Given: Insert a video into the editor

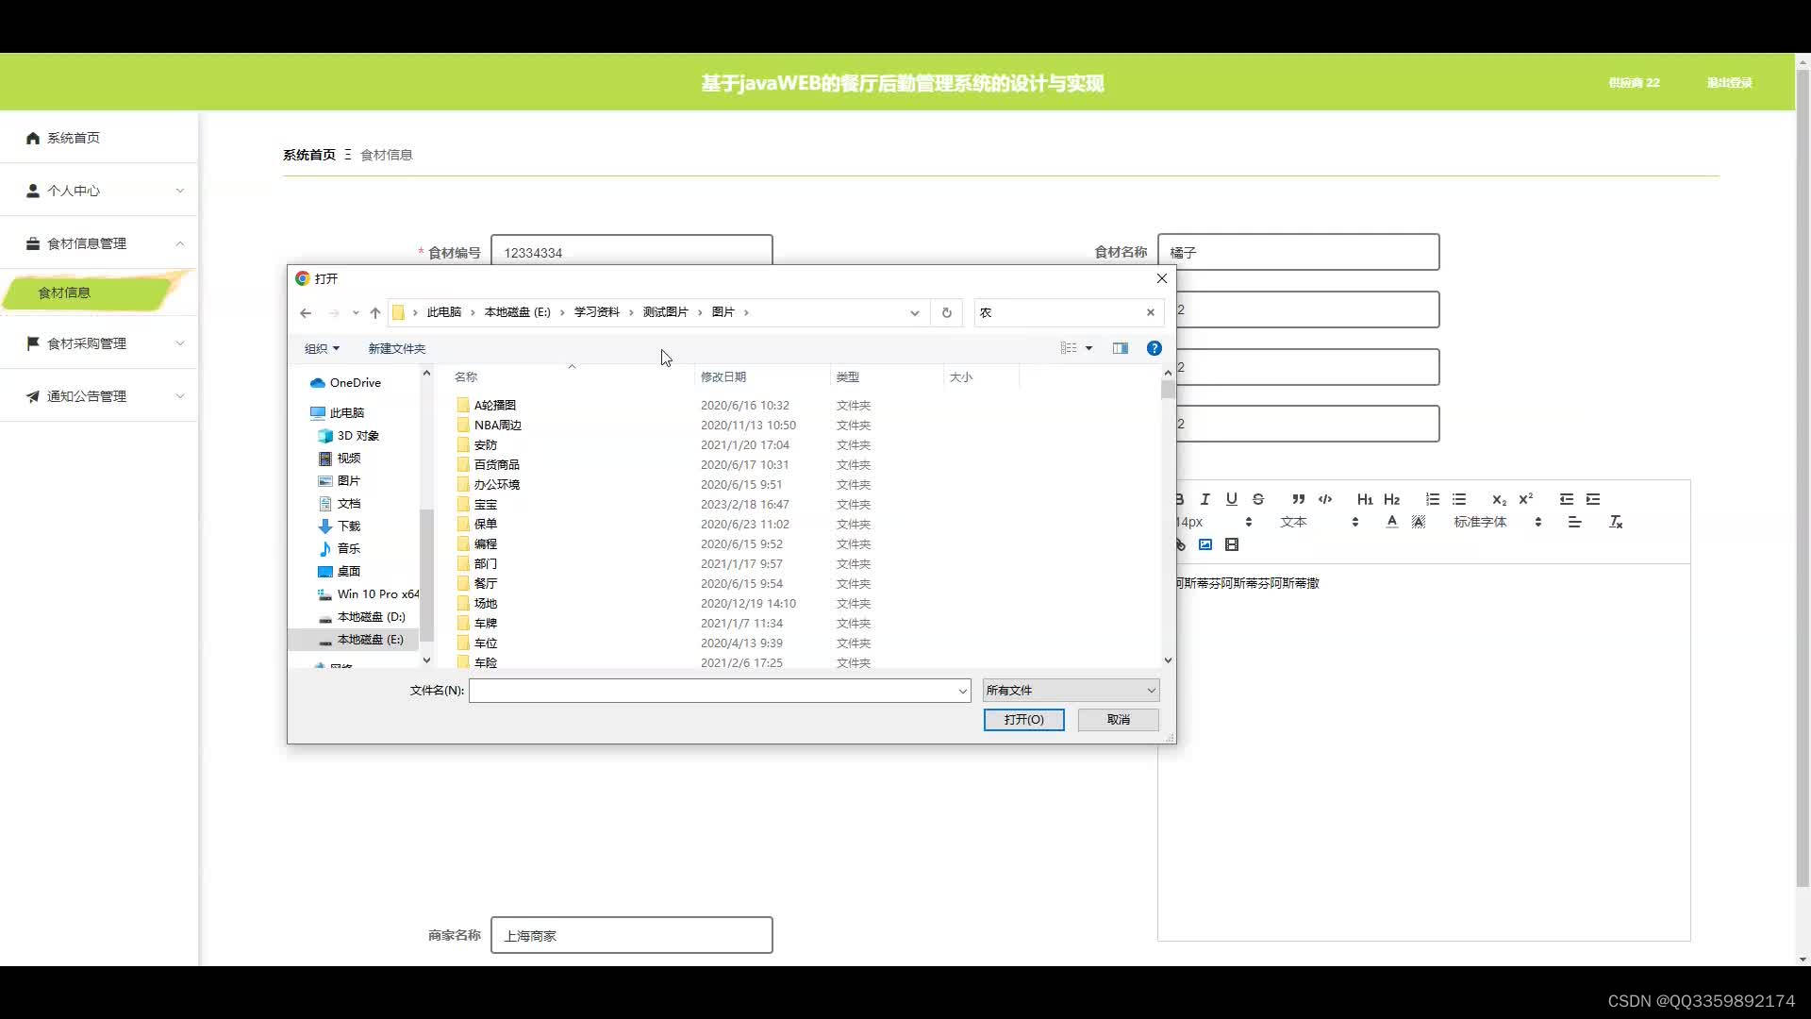Looking at the screenshot, I should (x=1232, y=544).
